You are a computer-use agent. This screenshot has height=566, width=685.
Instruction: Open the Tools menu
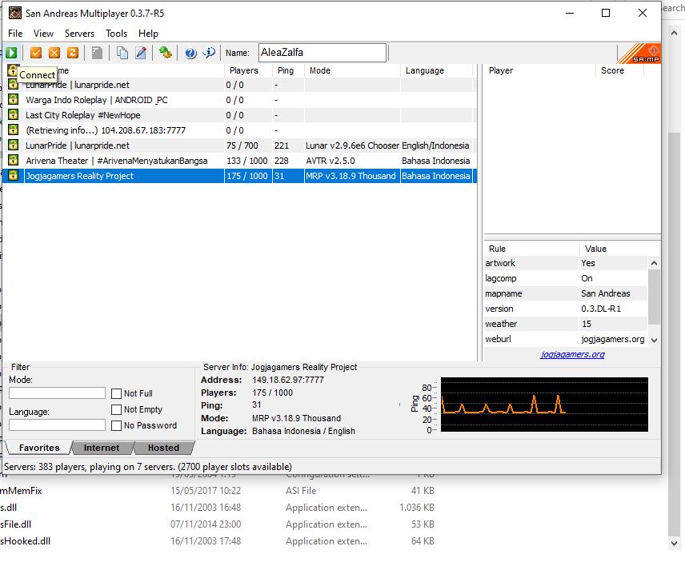point(116,34)
